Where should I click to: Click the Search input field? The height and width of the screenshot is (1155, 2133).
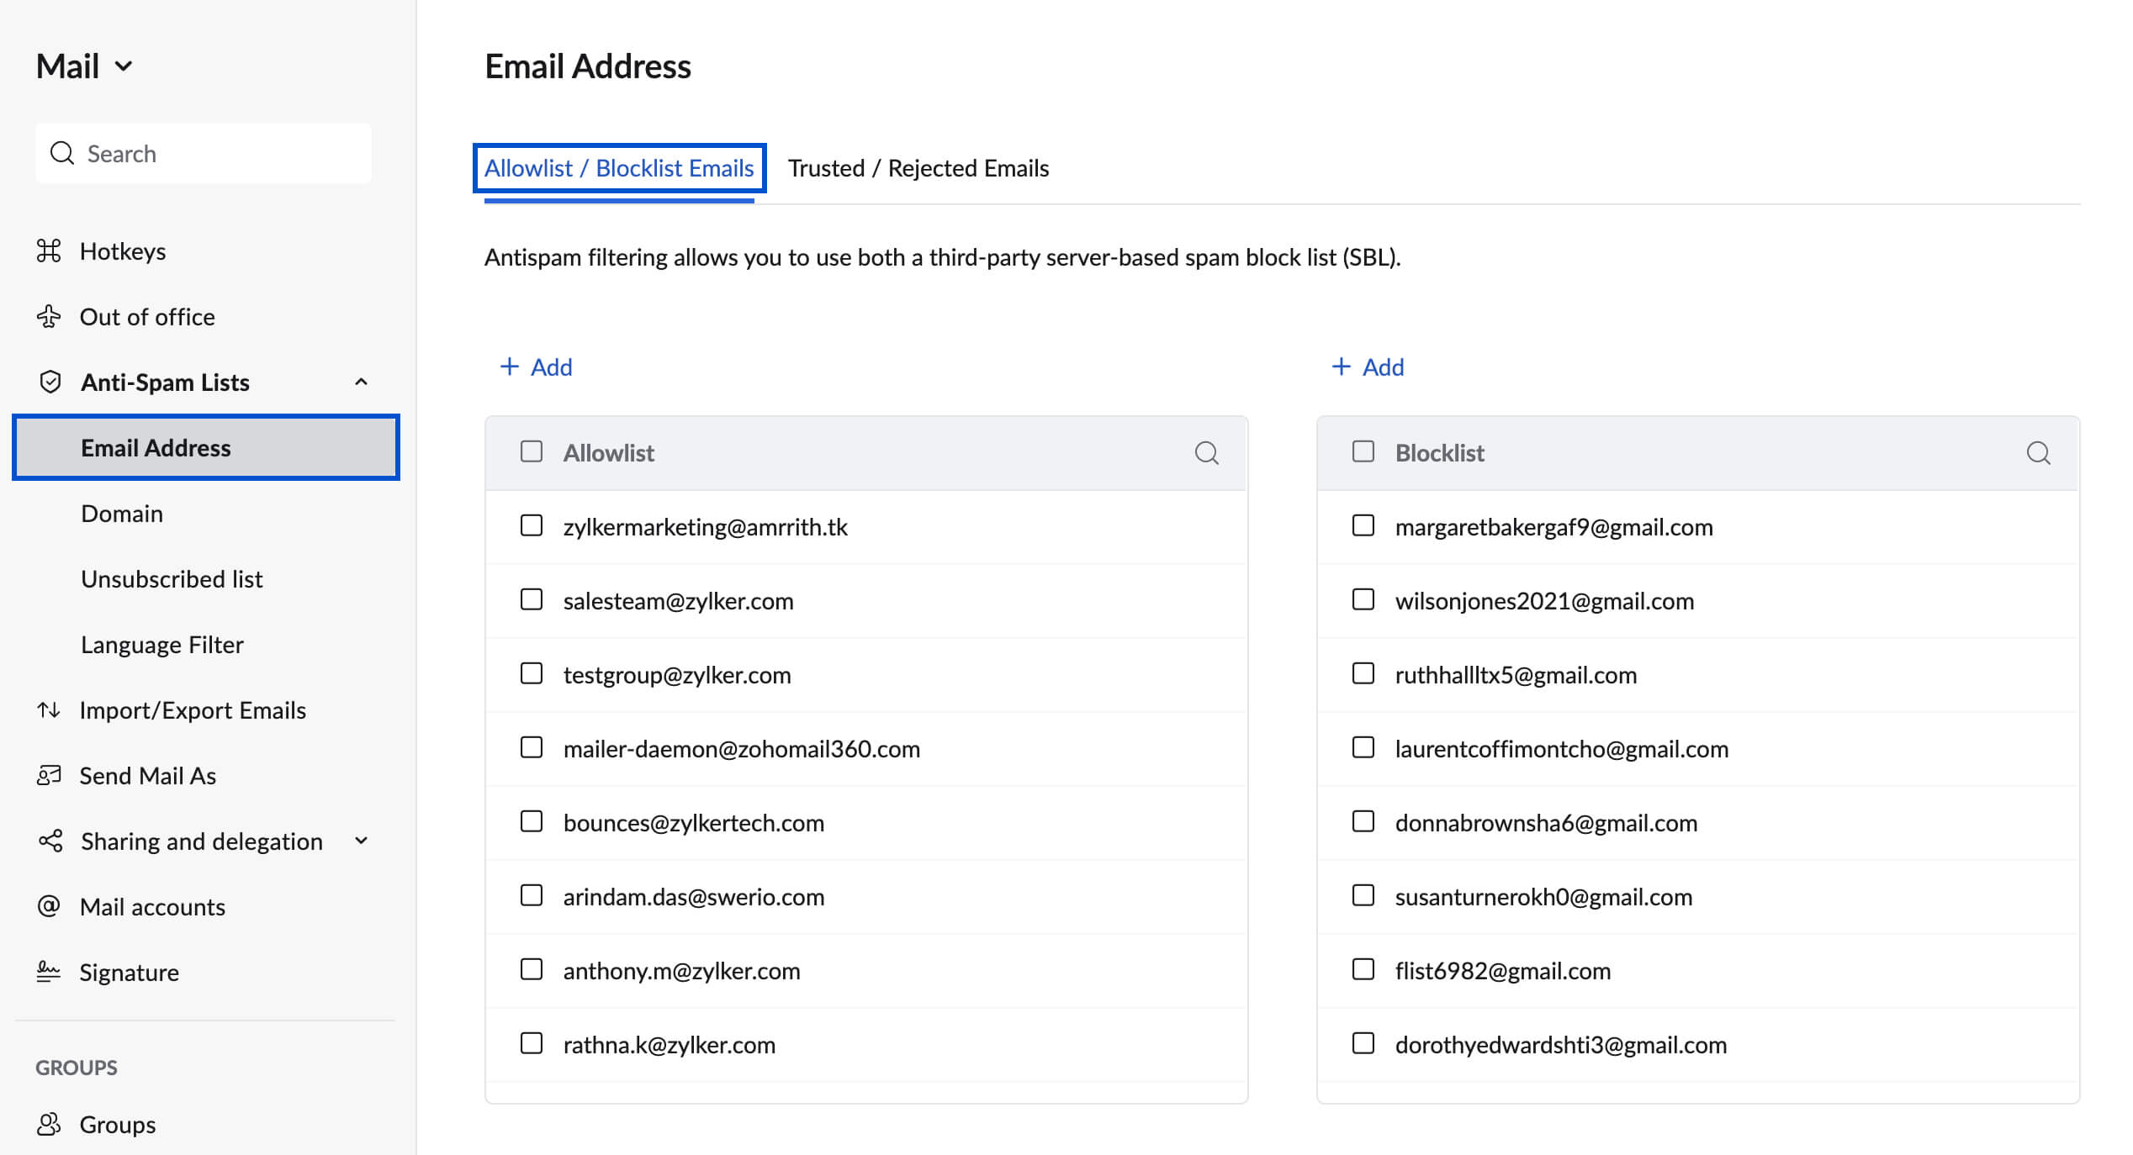pos(202,152)
